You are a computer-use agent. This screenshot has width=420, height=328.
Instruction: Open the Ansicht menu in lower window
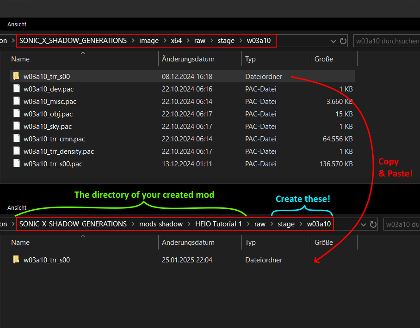coord(17,207)
